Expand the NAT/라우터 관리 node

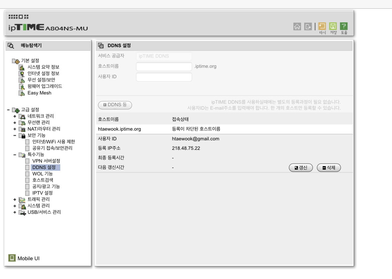(x=15, y=129)
